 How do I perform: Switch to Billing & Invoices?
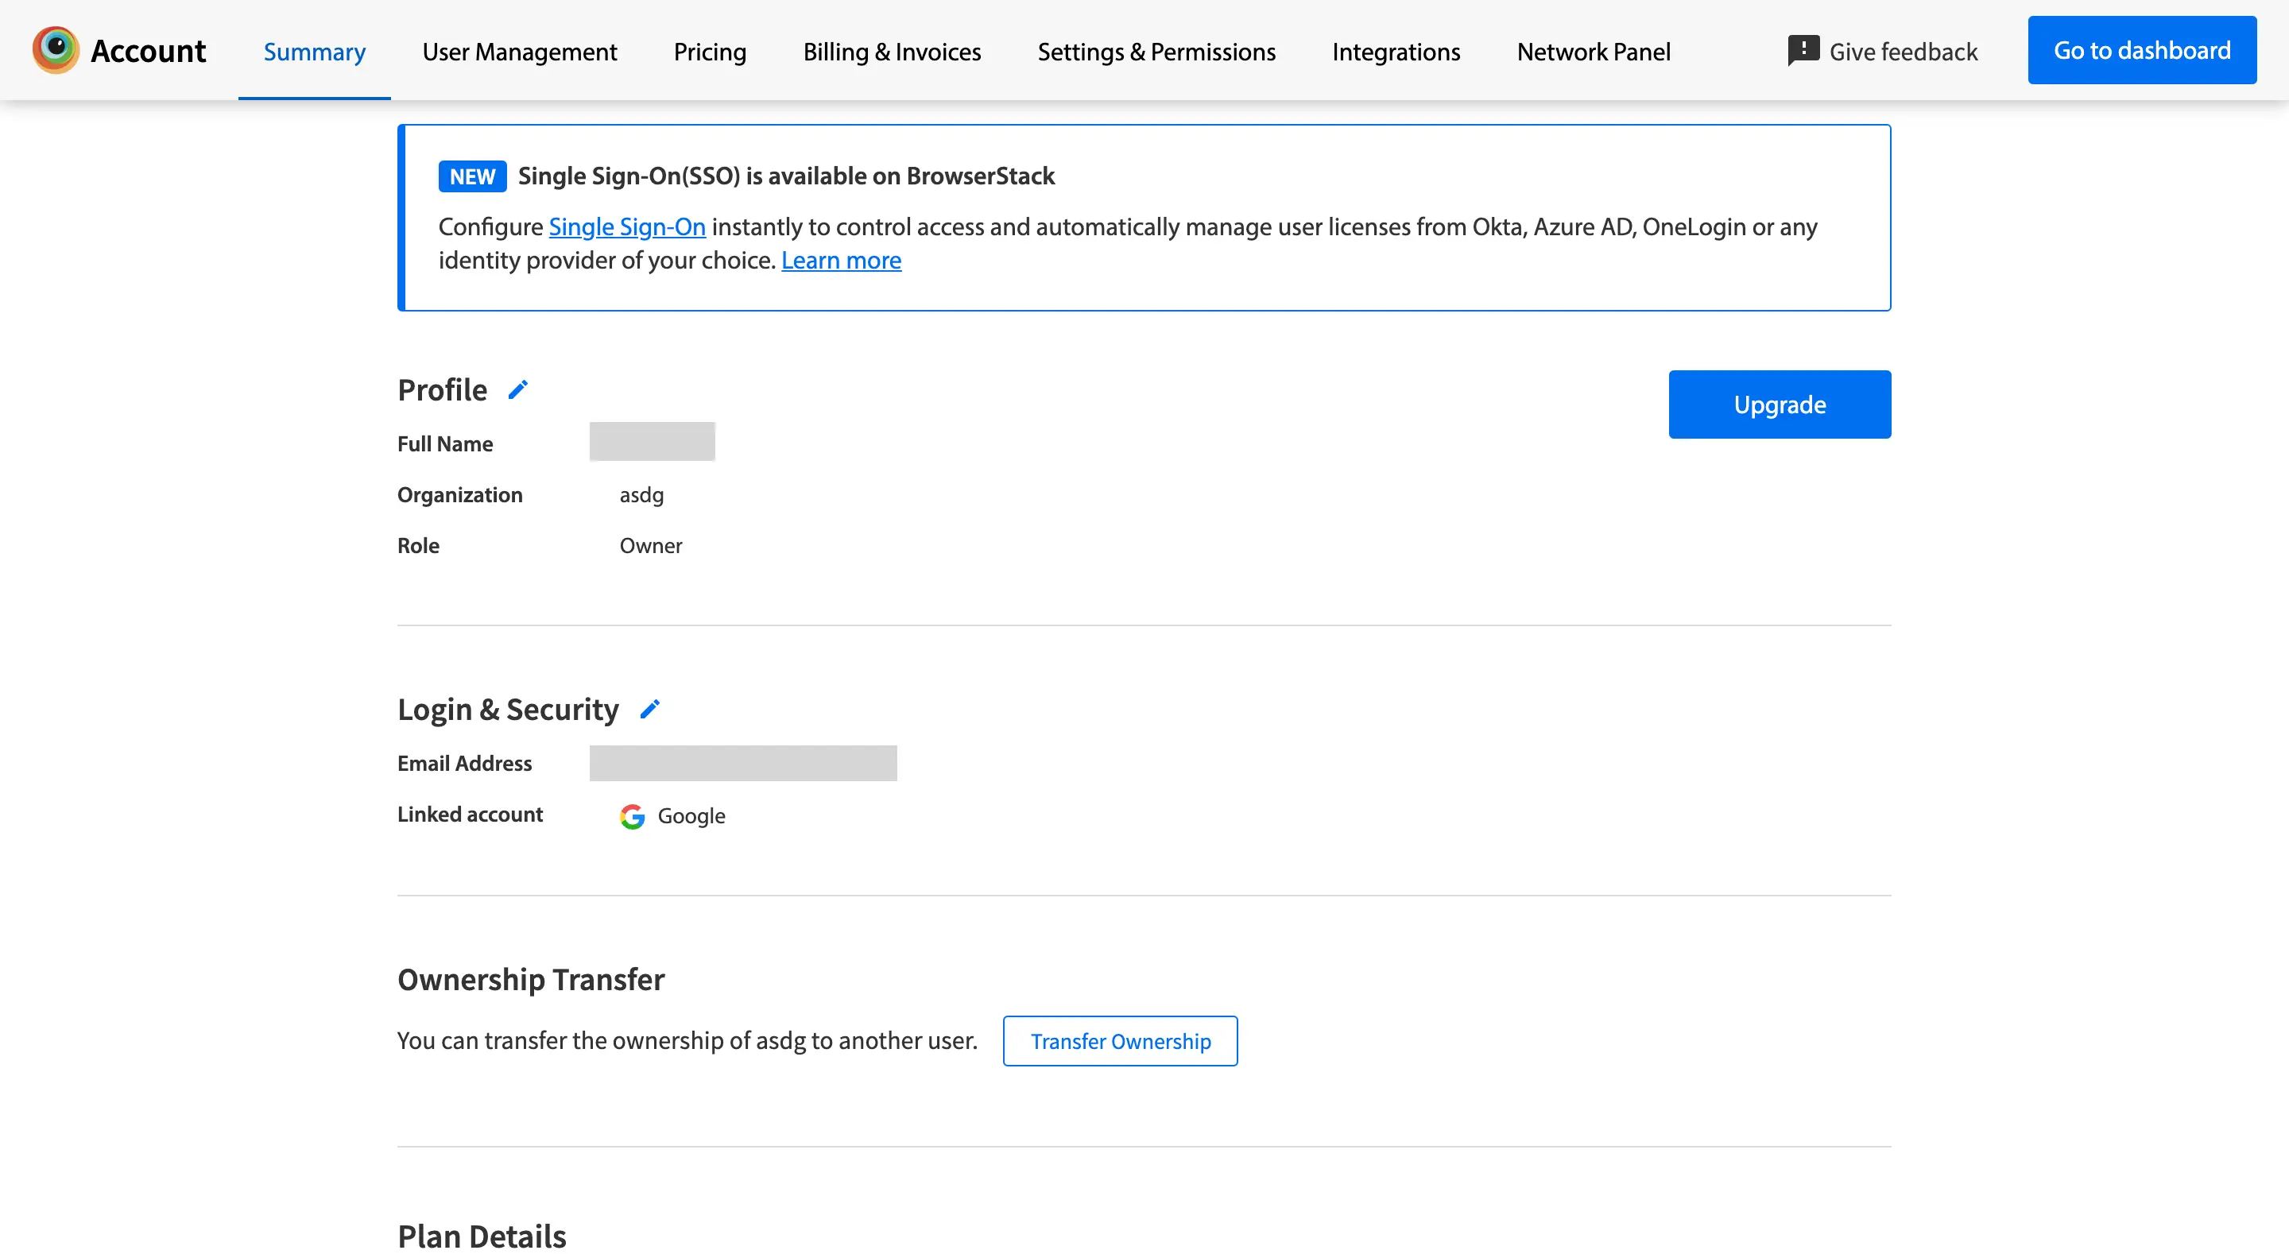(892, 52)
